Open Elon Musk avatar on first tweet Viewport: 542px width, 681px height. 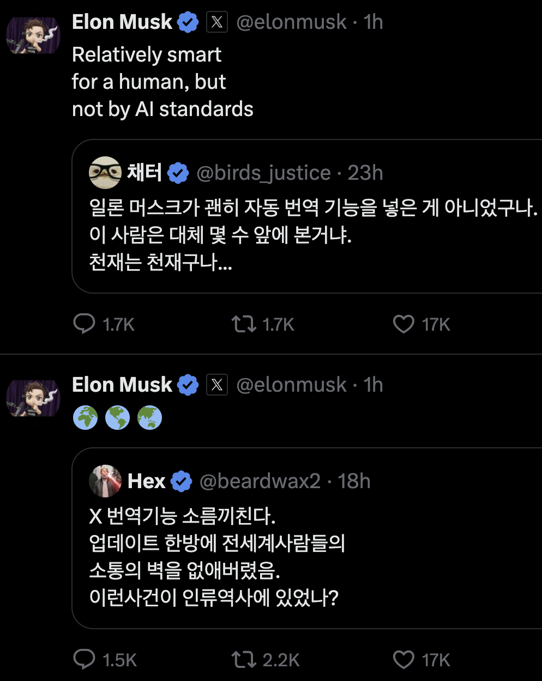pyautogui.click(x=33, y=35)
